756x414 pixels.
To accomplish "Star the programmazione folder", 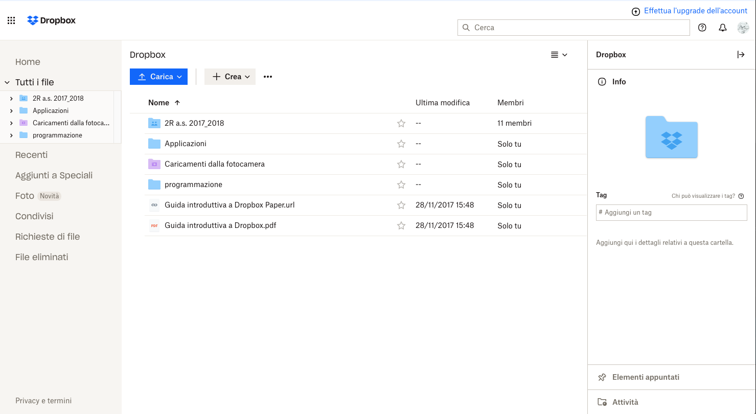I will (x=401, y=185).
